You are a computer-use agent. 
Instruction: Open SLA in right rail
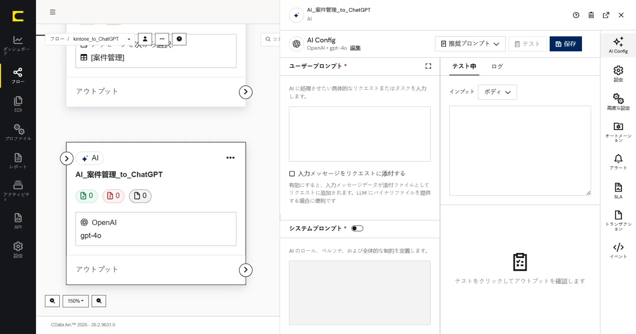click(x=618, y=190)
